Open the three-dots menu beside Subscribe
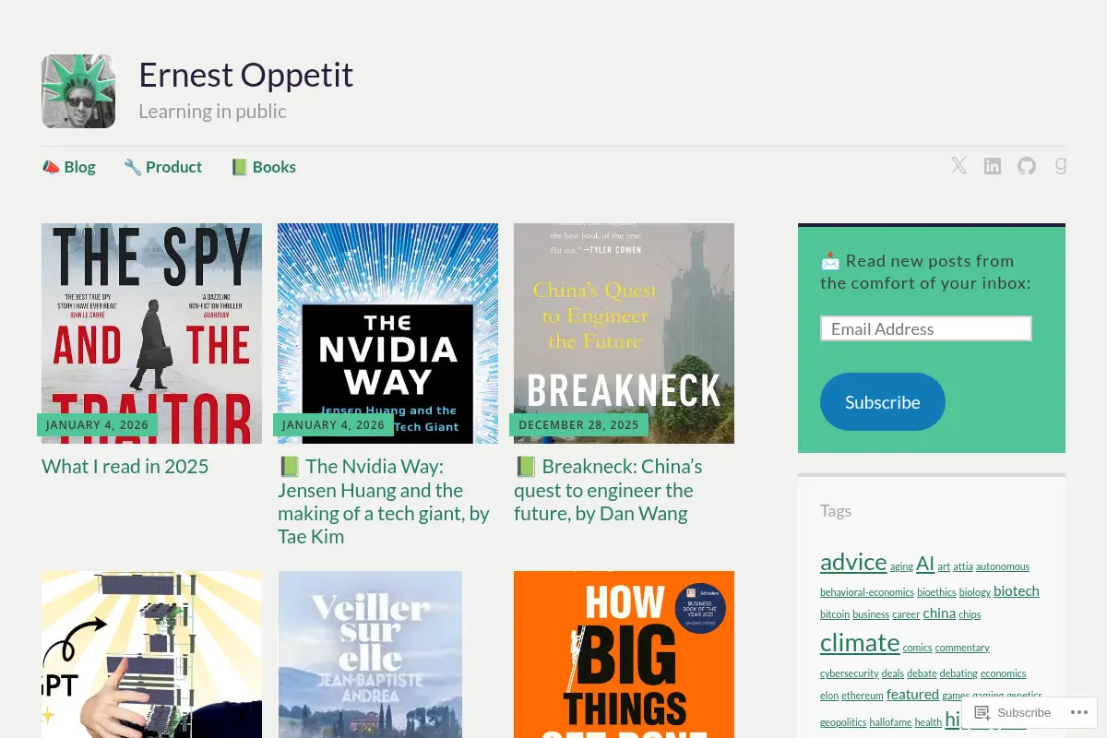This screenshot has width=1107, height=738. [1078, 712]
